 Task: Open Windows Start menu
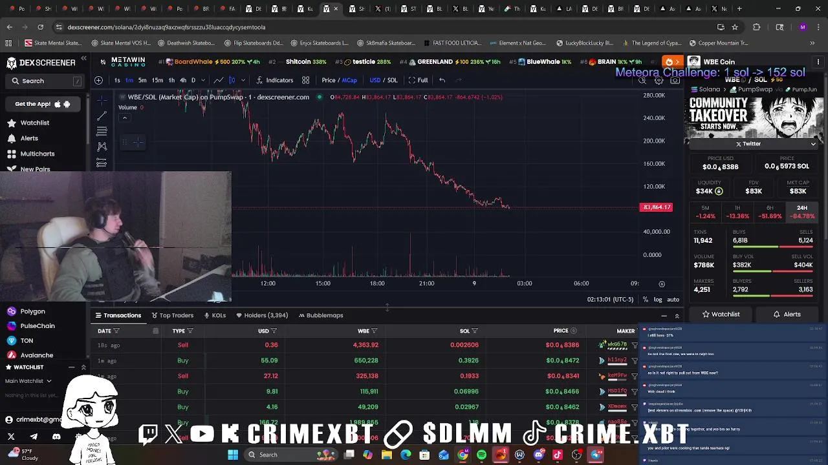[x=233, y=455]
